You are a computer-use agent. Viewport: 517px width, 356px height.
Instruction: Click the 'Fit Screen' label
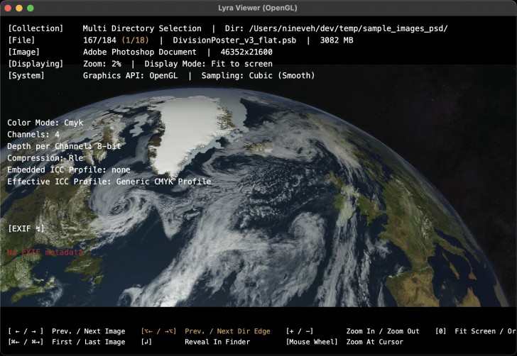(x=475, y=331)
